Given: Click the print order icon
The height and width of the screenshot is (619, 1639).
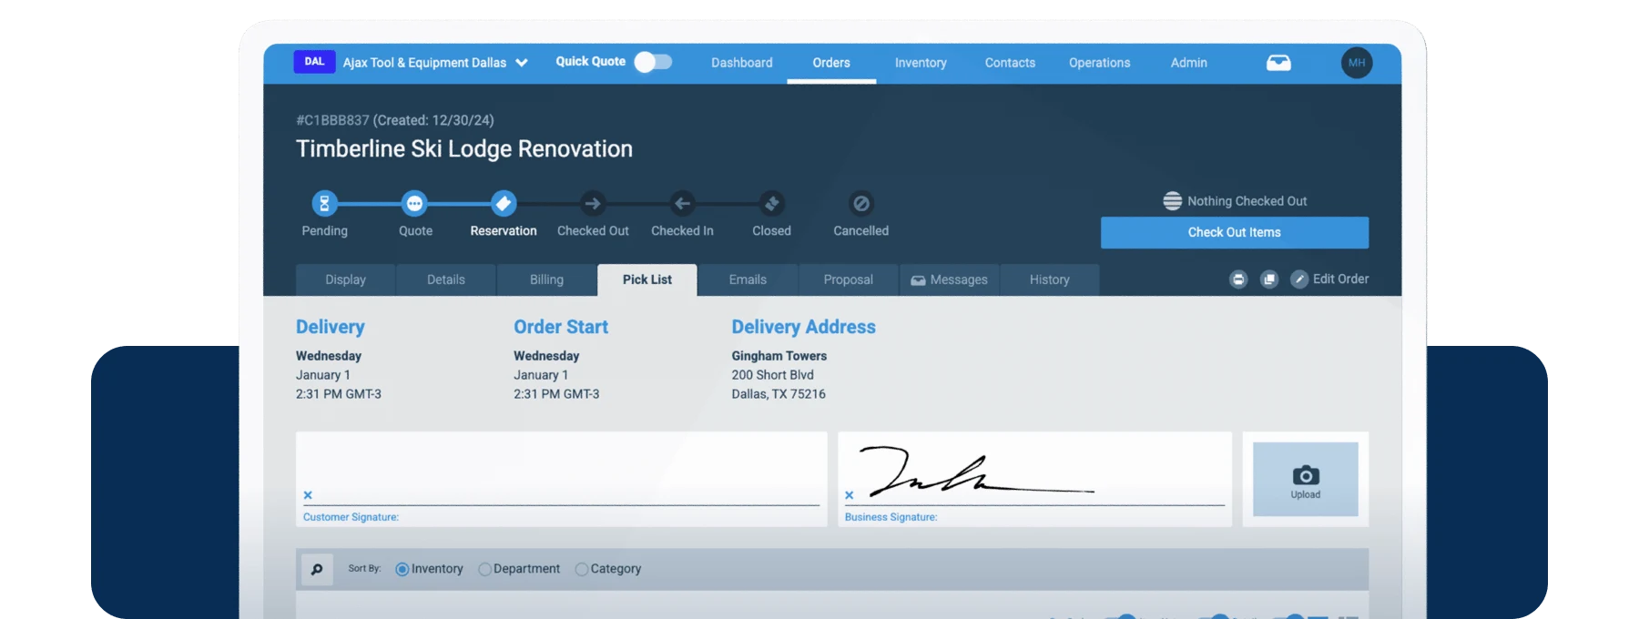Looking at the screenshot, I should (x=1238, y=279).
